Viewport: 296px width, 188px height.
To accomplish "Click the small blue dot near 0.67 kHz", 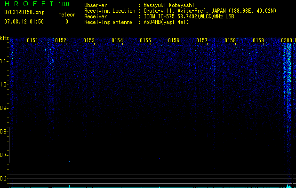I will click(69, 161).
